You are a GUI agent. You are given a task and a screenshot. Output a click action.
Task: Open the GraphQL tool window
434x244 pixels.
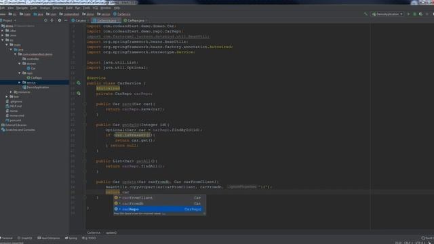pyautogui.click(x=25, y=238)
